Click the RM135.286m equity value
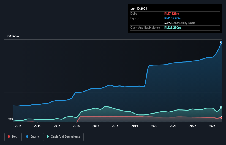Viewport: 226px width, 145px height. click(173, 18)
